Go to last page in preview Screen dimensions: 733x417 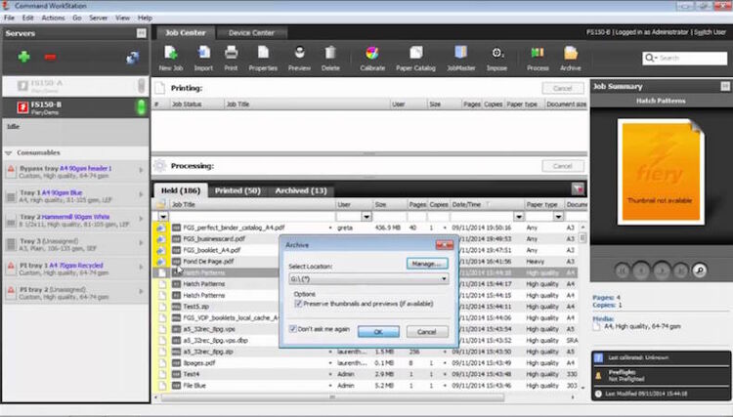[680, 270]
